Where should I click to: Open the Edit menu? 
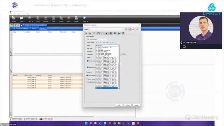coord(15,14)
